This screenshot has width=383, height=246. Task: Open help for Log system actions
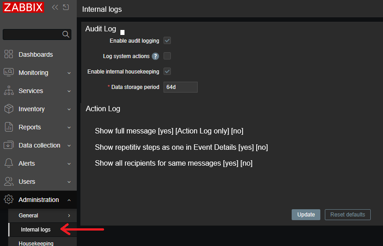pos(155,56)
